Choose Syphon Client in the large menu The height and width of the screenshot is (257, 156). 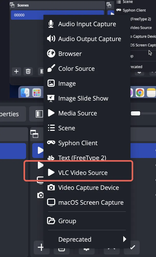87,143
